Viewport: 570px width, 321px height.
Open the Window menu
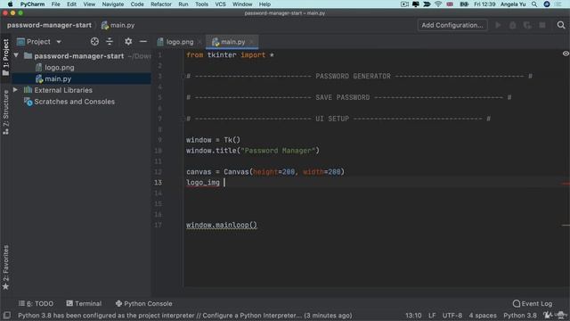point(242,4)
